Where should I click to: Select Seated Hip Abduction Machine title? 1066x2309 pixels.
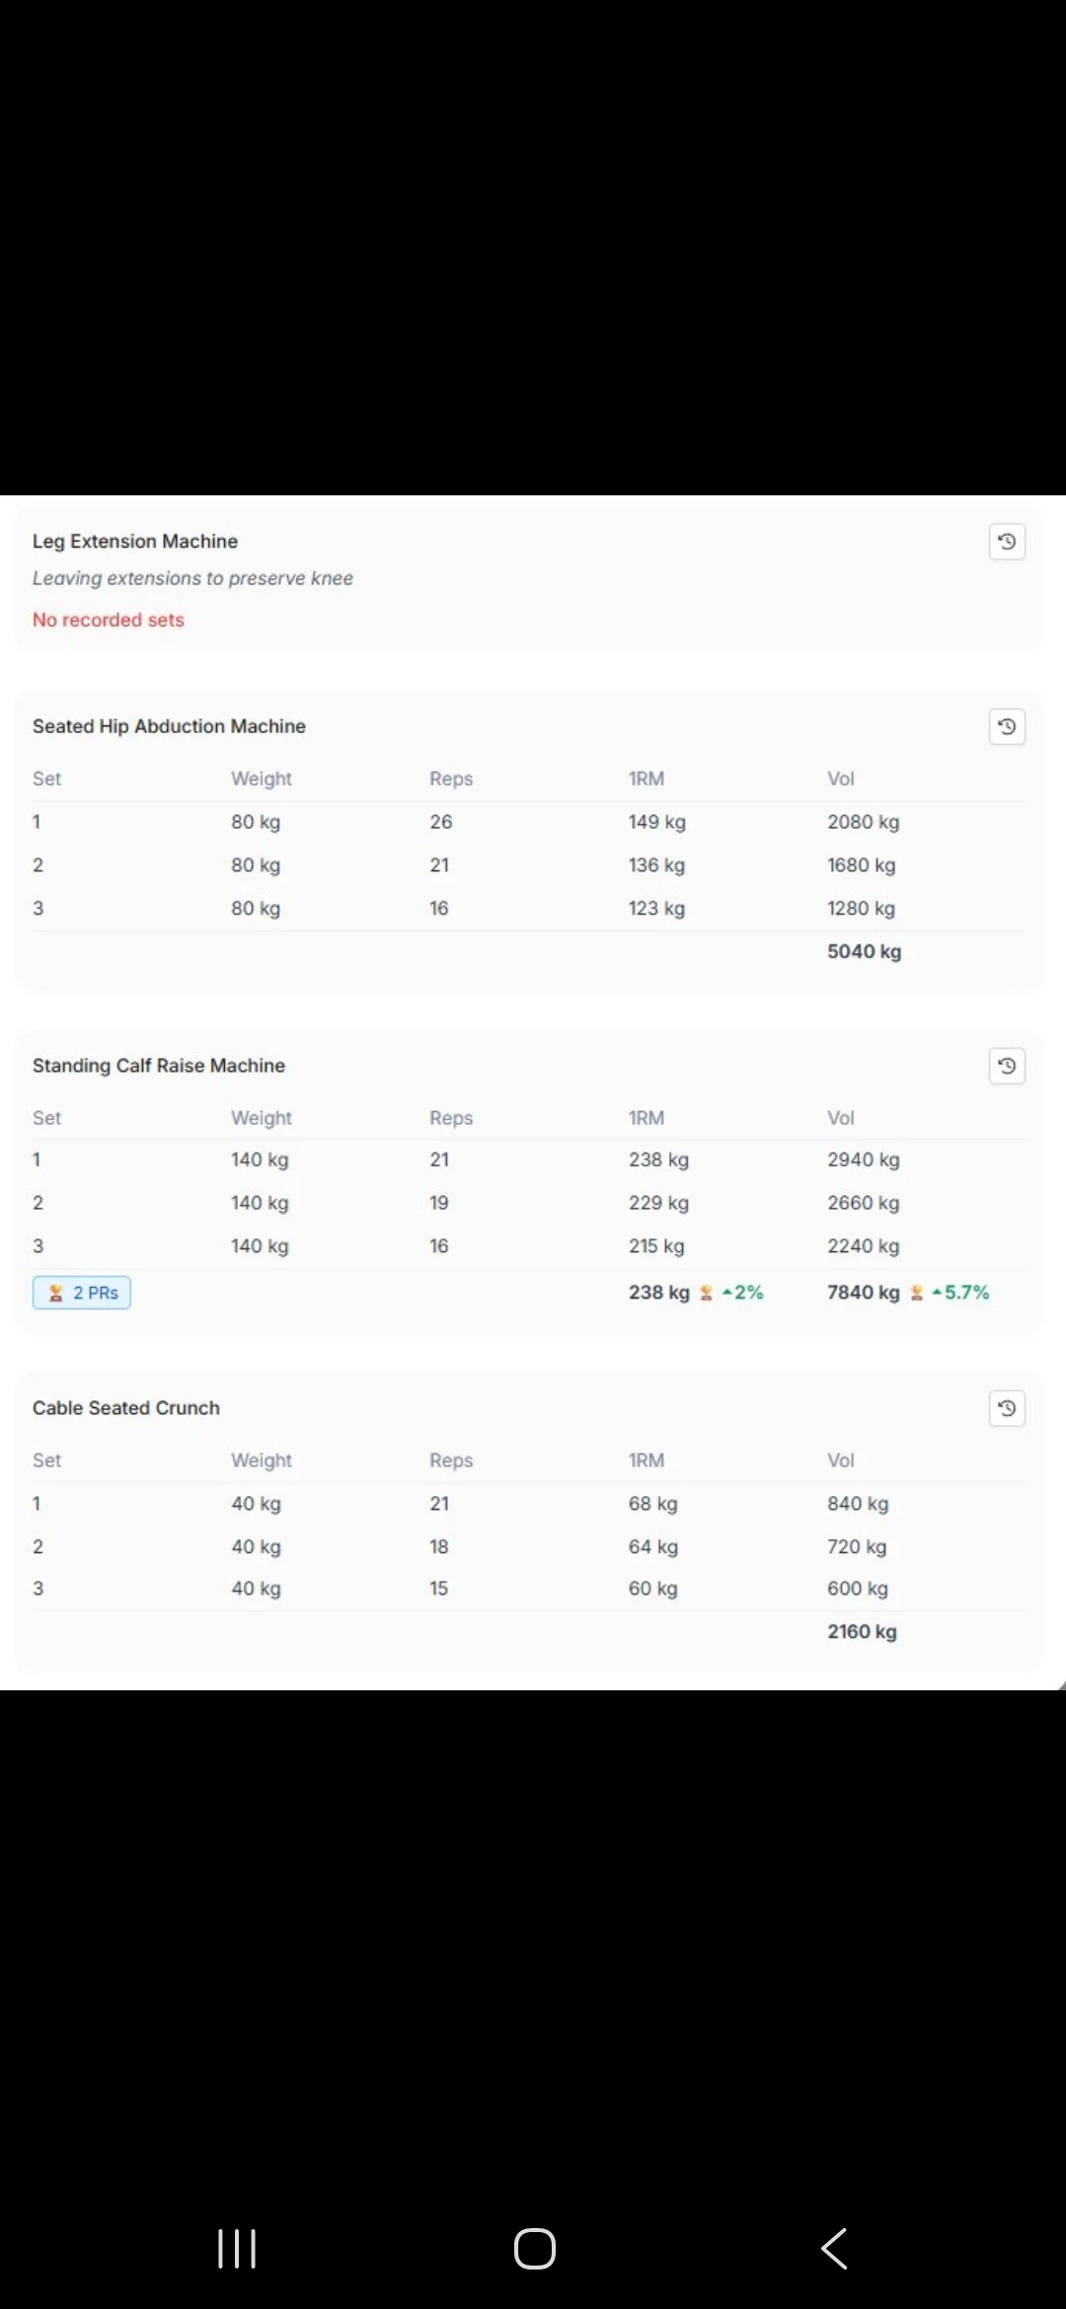point(169,726)
